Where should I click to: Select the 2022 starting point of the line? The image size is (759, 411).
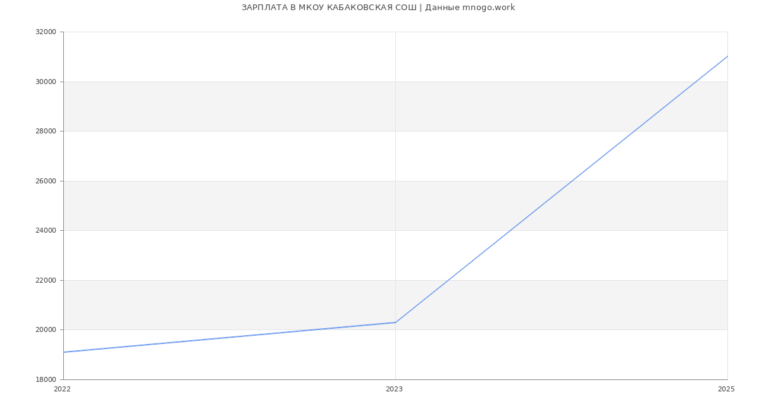tap(64, 352)
